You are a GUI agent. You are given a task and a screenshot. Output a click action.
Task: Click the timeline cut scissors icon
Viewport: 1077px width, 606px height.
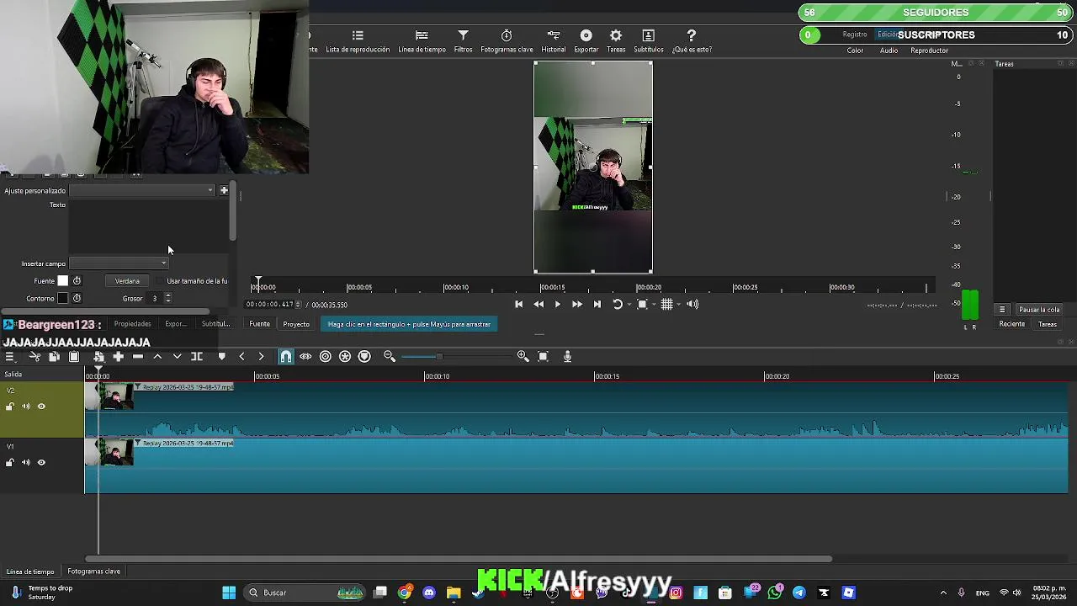click(34, 357)
